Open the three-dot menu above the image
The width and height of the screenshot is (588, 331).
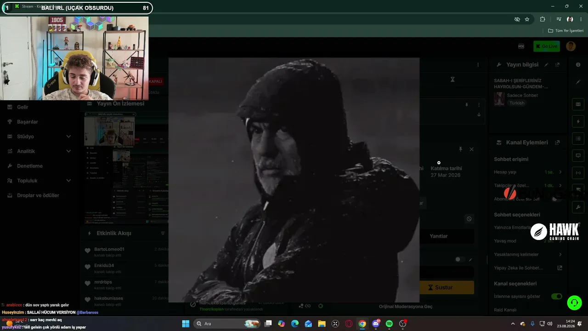478,65
